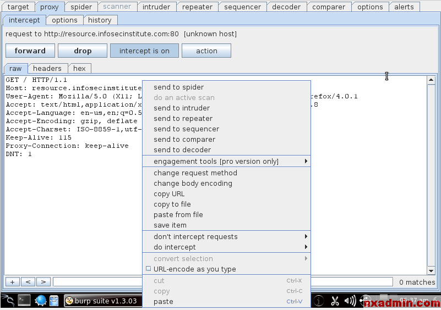Open the alerts tab
The width and height of the screenshot is (441, 310).
[x=404, y=7]
